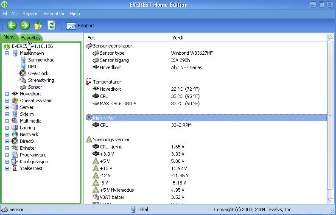The width and height of the screenshot is (336, 215).
Task: Switch to the Meny tab
Action: [9, 37]
